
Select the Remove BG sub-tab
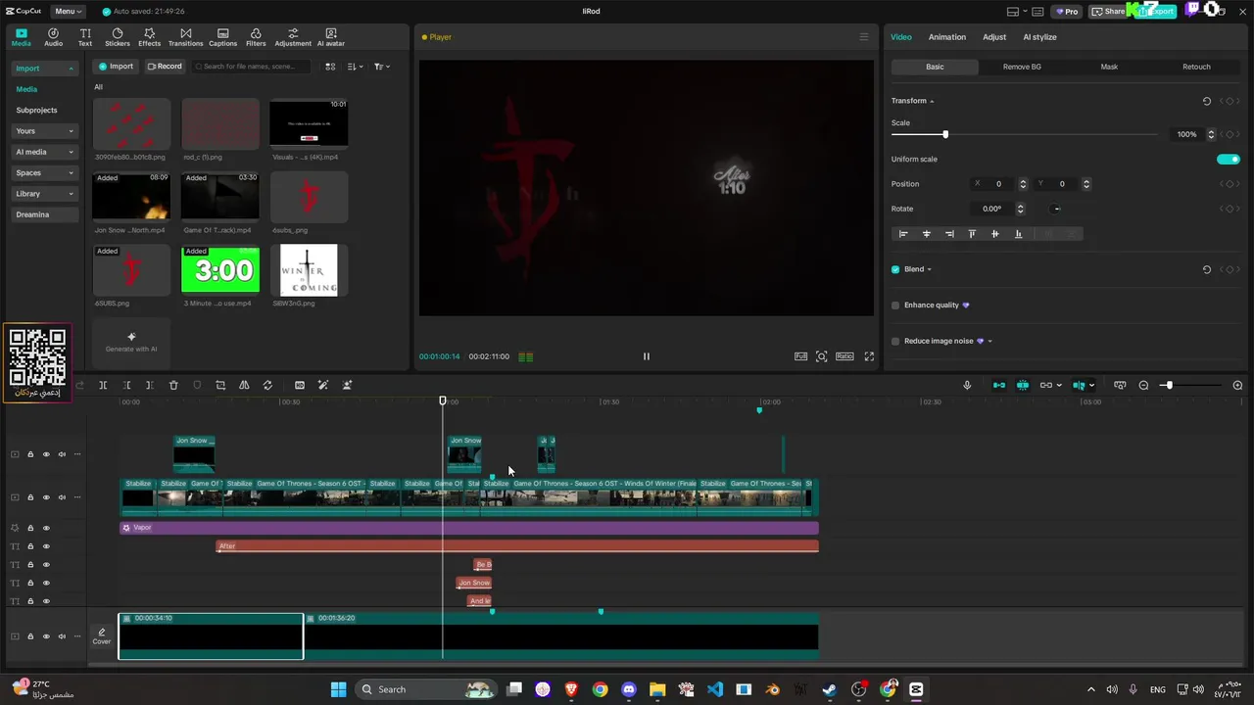pyautogui.click(x=1022, y=67)
